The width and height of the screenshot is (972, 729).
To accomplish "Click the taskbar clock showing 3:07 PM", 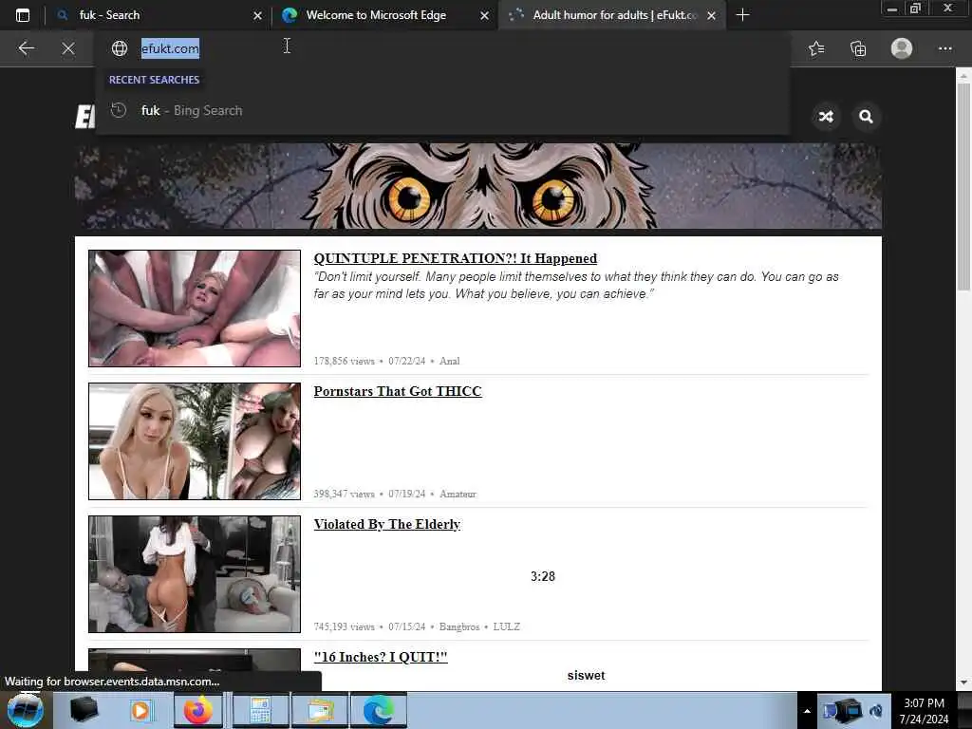I will [925, 711].
